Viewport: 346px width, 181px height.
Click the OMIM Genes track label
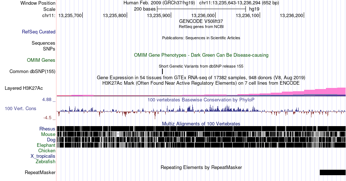pos(41,60)
